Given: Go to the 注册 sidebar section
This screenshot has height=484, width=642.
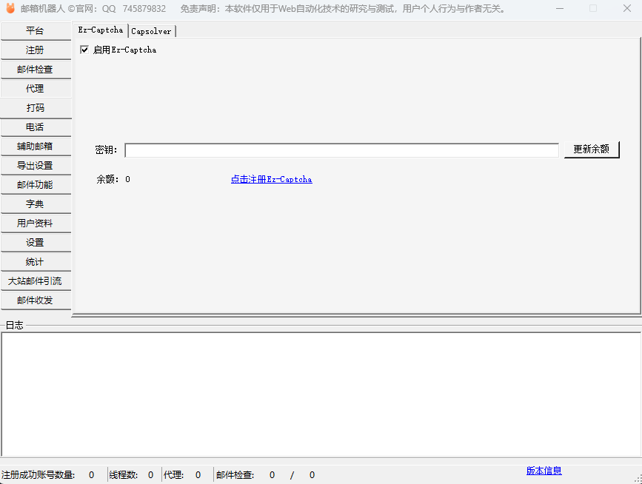Looking at the screenshot, I should click(36, 50).
